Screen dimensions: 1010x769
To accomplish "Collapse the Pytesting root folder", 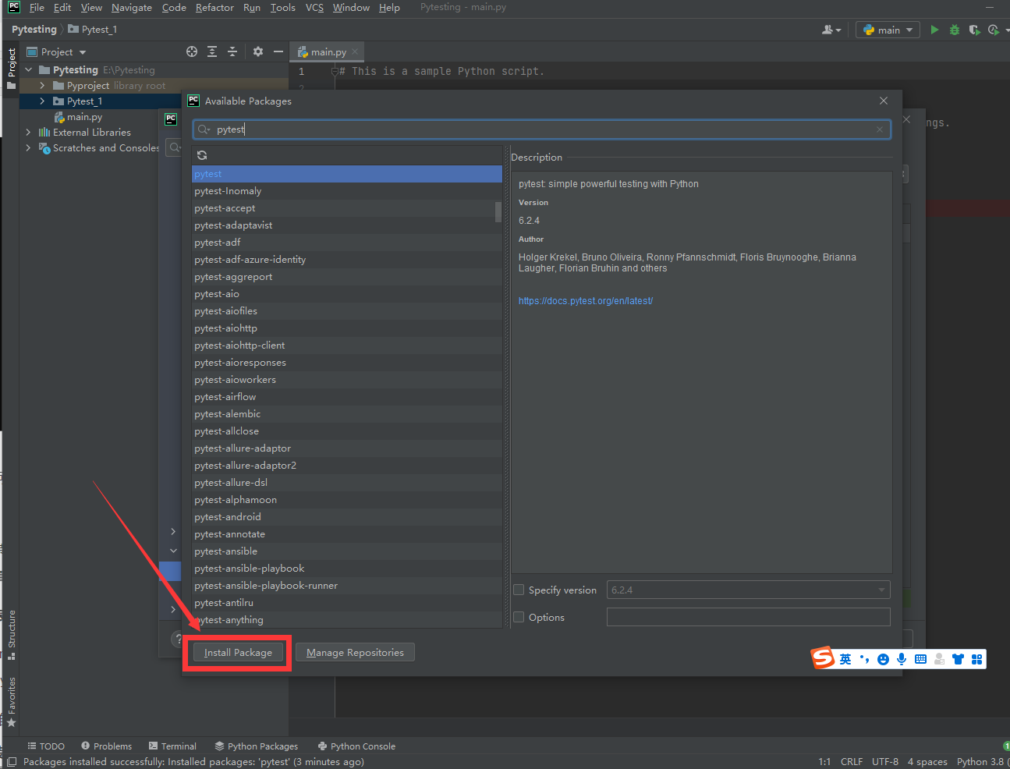I will 29,69.
